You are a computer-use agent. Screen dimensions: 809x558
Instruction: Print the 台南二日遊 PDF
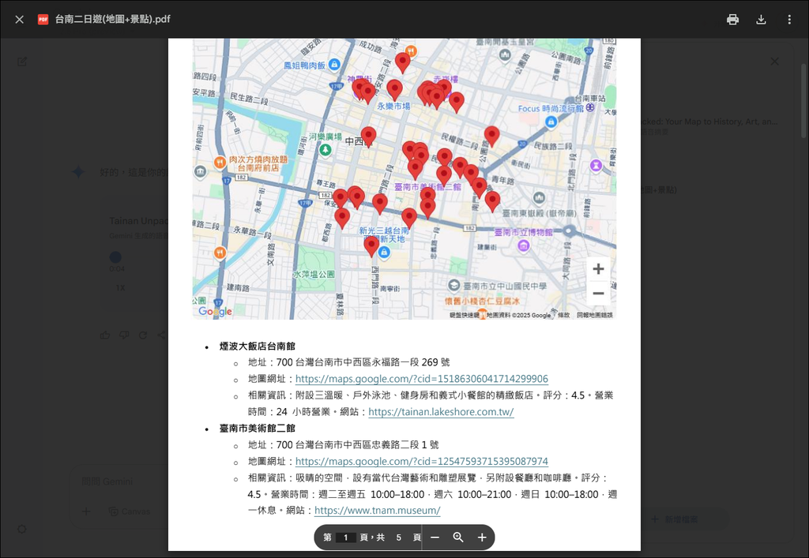[x=732, y=20]
